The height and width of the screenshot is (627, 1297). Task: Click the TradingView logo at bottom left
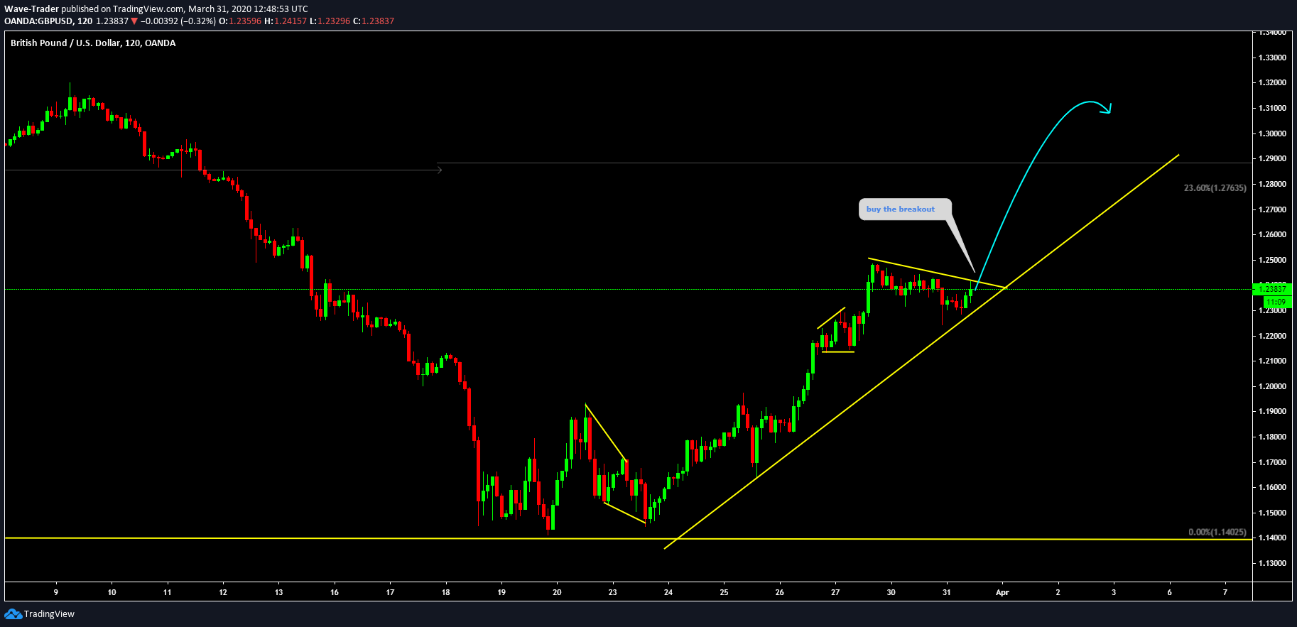point(40,614)
